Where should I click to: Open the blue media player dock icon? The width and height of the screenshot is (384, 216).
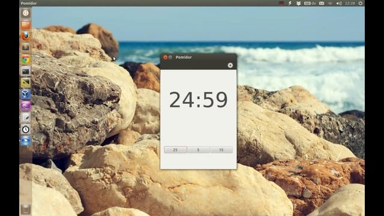(25, 141)
